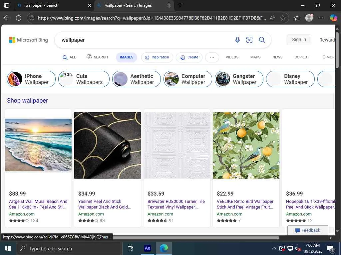Click the Sign in button
The height and width of the screenshot is (255, 341).
(299, 40)
